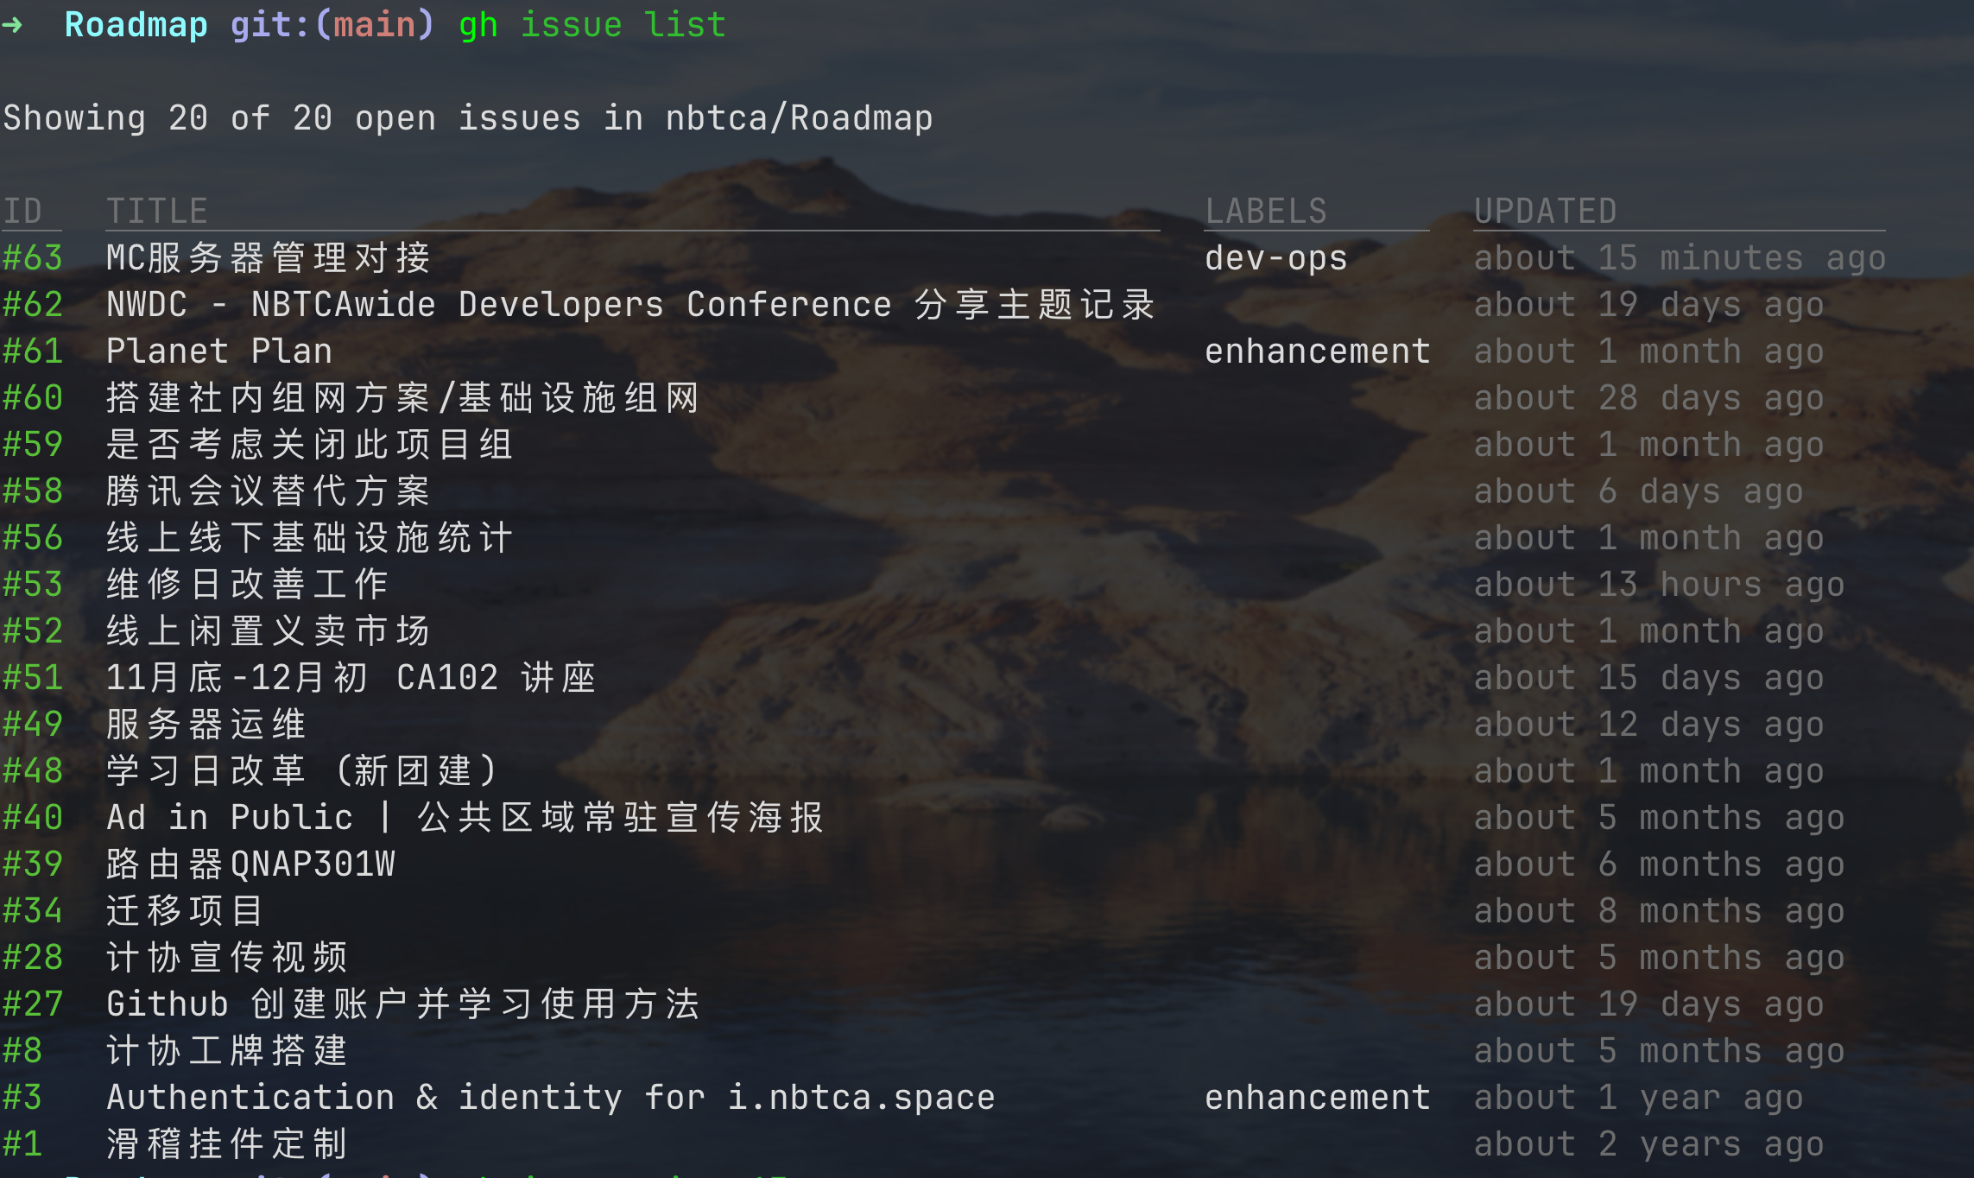Click issue ID #3
The width and height of the screenshot is (1974, 1178).
tap(22, 1098)
